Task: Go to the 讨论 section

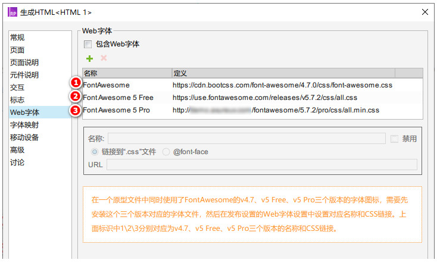Action: [40, 162]
